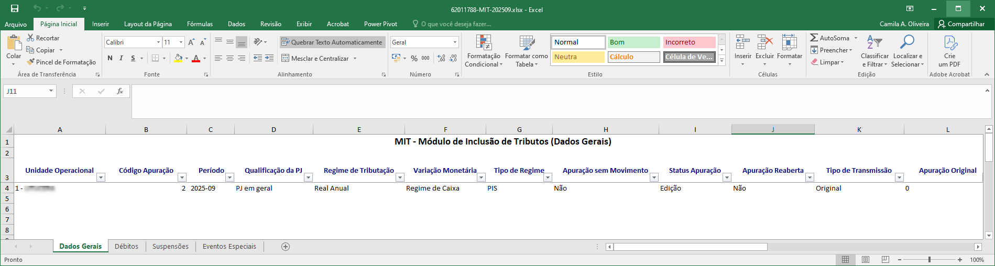Click the zoom level slider
The height and width of the screenshot is (266, 995).
930,260
